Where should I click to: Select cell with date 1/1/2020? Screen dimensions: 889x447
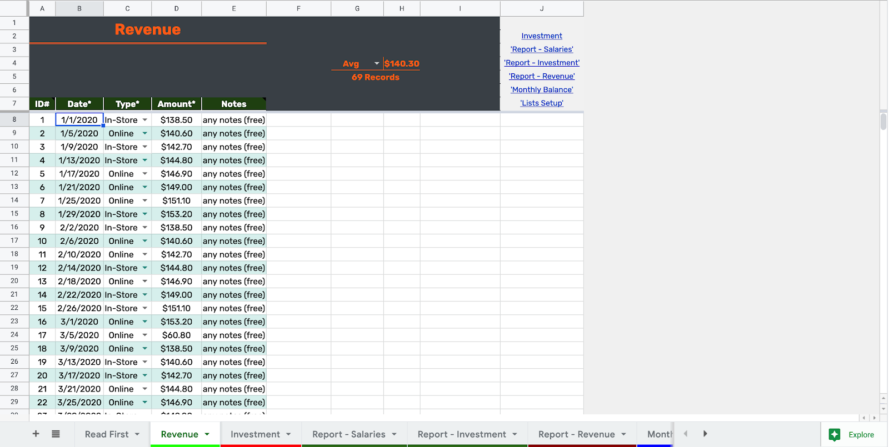(79, 120)
